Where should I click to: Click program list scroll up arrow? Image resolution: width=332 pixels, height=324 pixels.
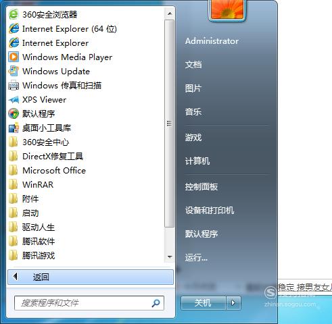click(170, 13)
